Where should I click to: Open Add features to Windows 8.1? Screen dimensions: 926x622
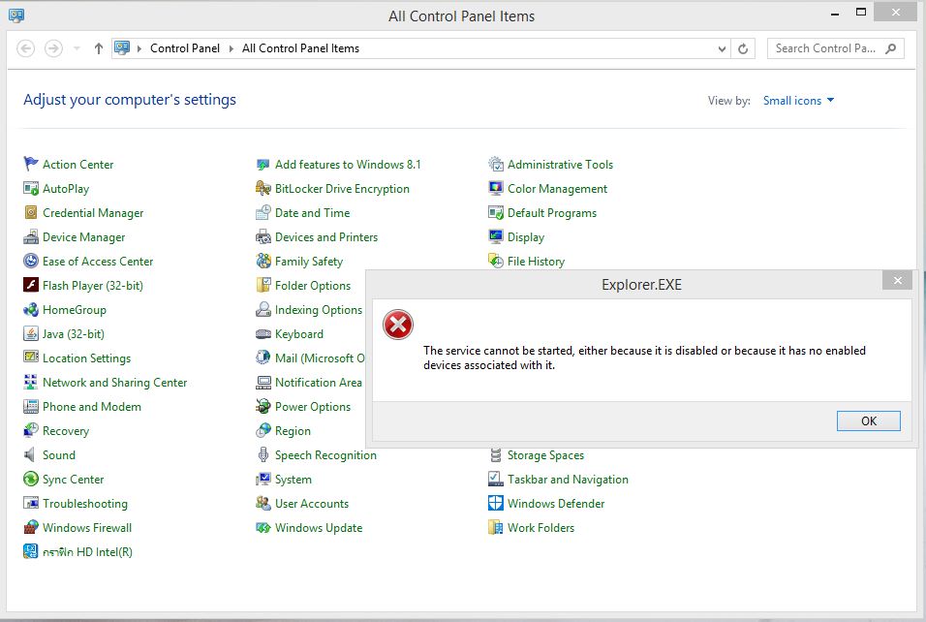(x=348, y=164)
